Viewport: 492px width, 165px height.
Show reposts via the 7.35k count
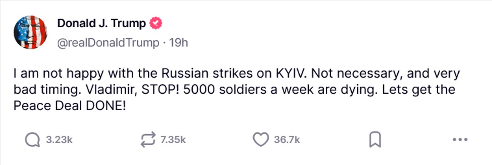tap(173, 140)
